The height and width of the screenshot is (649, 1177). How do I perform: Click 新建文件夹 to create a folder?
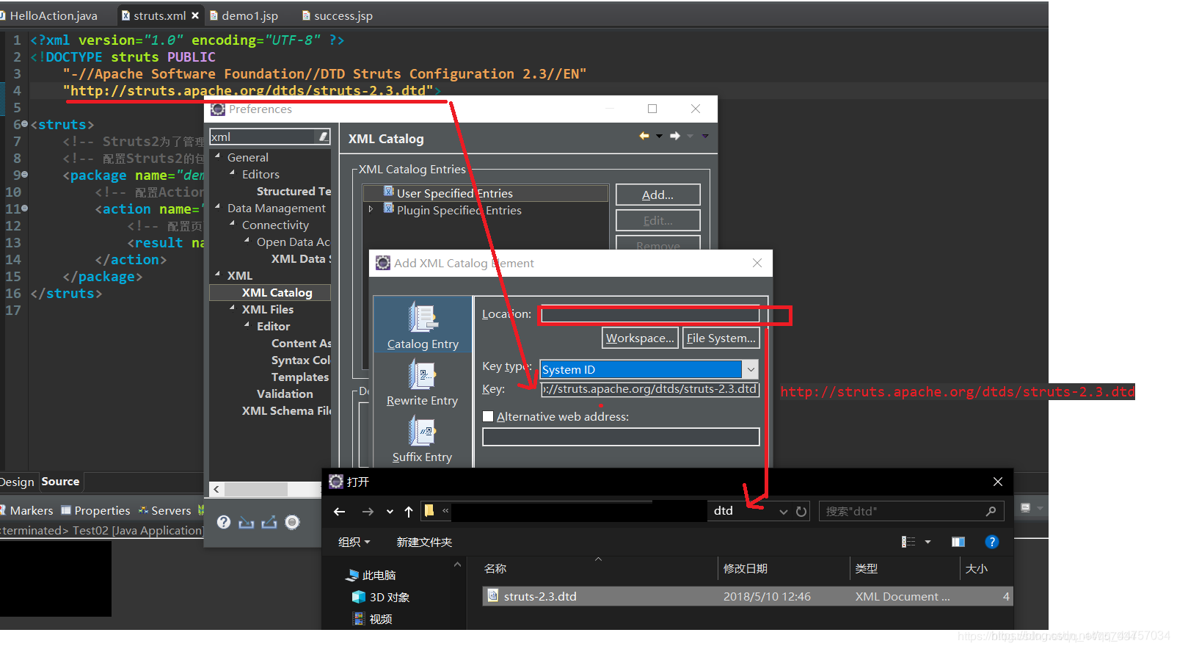point(424,542)
